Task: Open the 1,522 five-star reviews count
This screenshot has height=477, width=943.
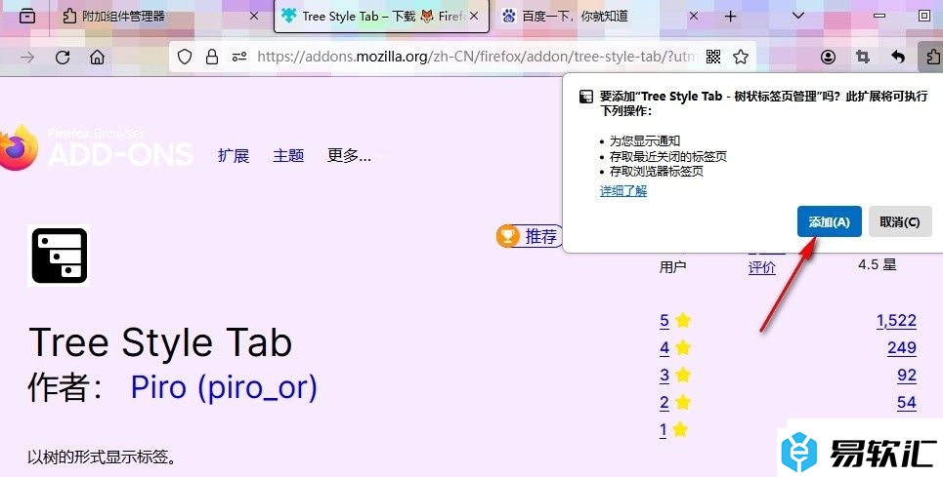Action: (896, 320)
